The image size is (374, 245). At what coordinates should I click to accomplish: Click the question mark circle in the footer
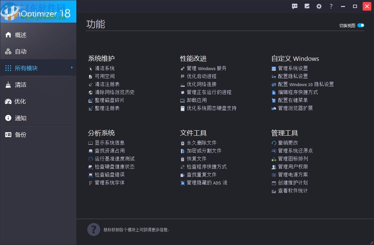[94, 229]
